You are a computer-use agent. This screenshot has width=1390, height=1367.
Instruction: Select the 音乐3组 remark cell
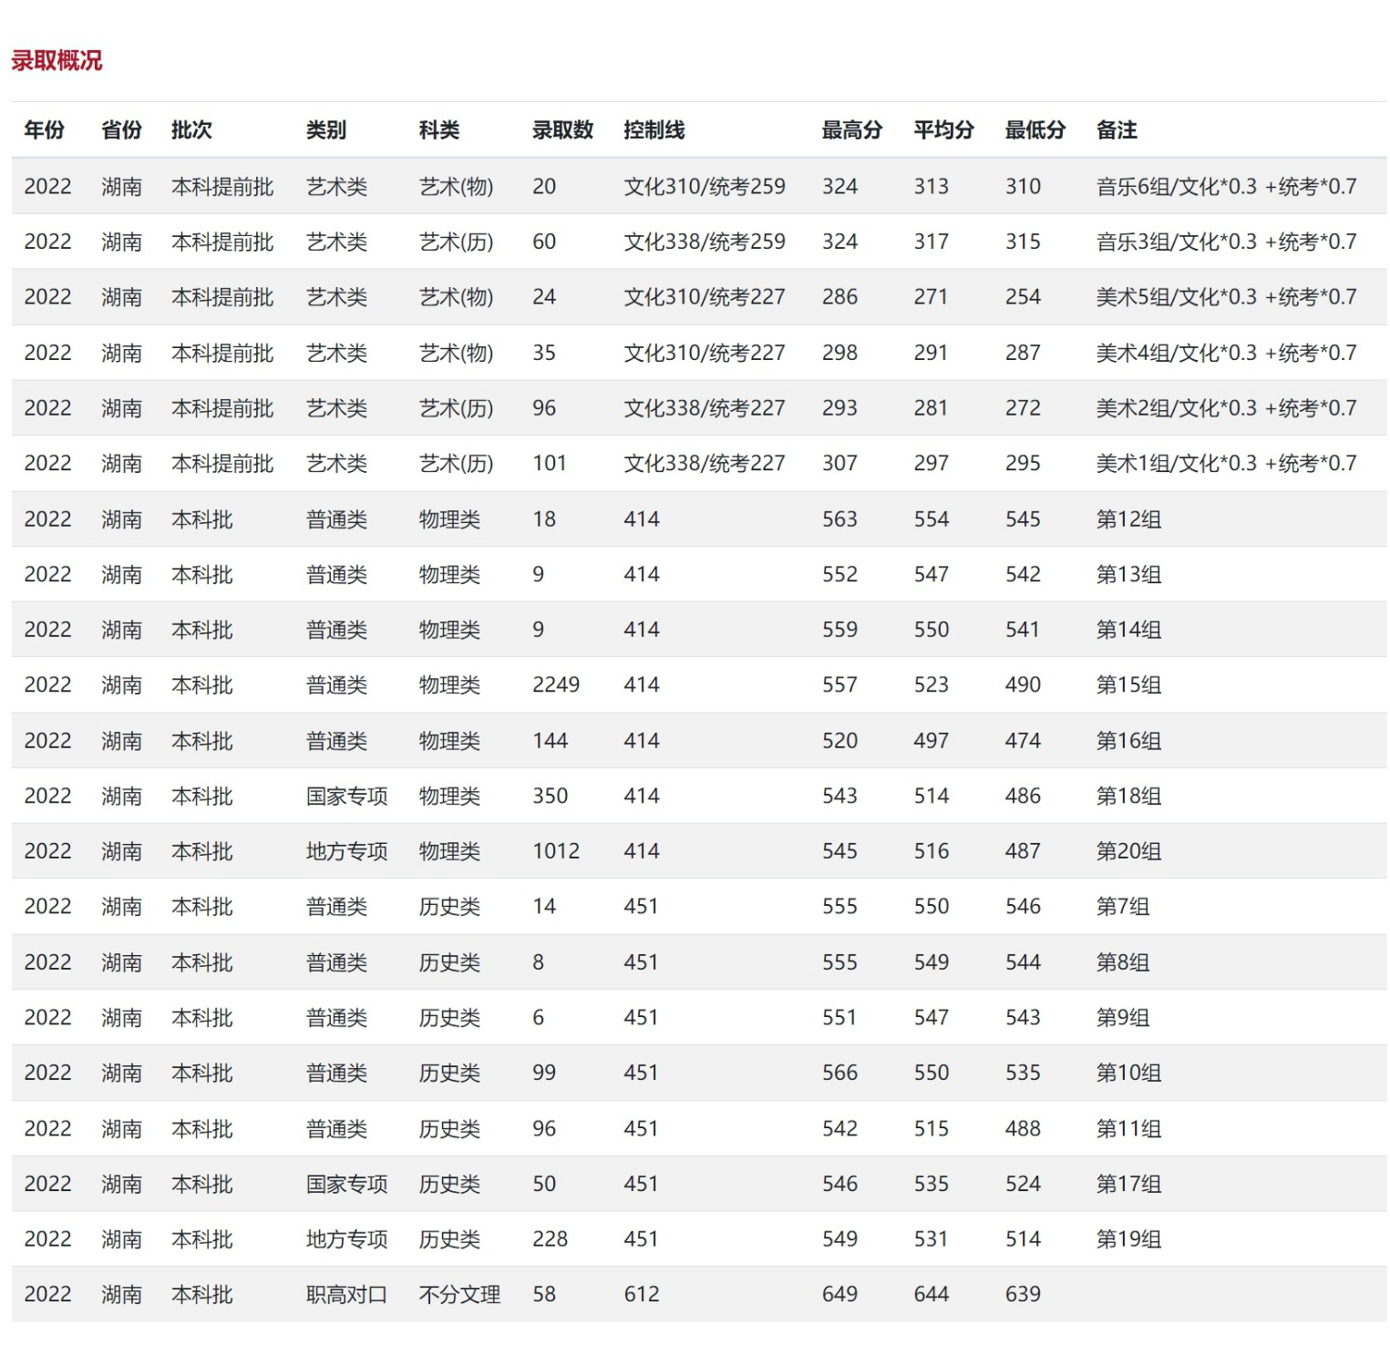pos(1226,242)
